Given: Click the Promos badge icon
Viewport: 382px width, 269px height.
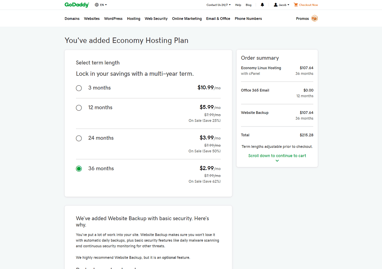Looking at the screenshot, I should (x=314, y=18).
